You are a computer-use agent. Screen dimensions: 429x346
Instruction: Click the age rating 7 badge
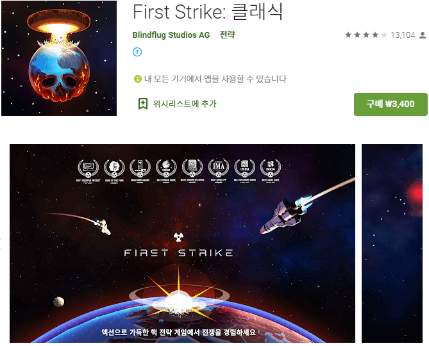(137, 52)
